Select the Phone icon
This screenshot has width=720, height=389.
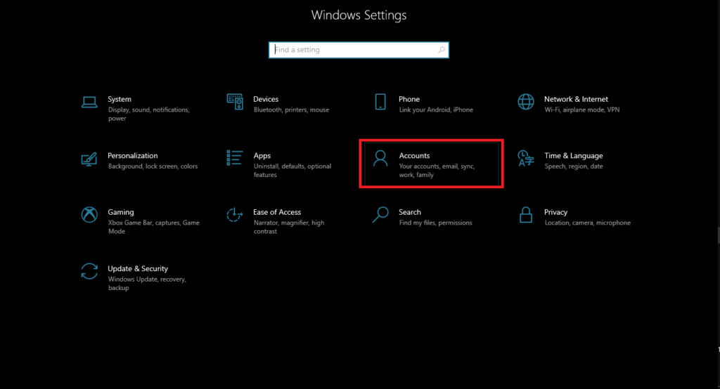(380, 102)
